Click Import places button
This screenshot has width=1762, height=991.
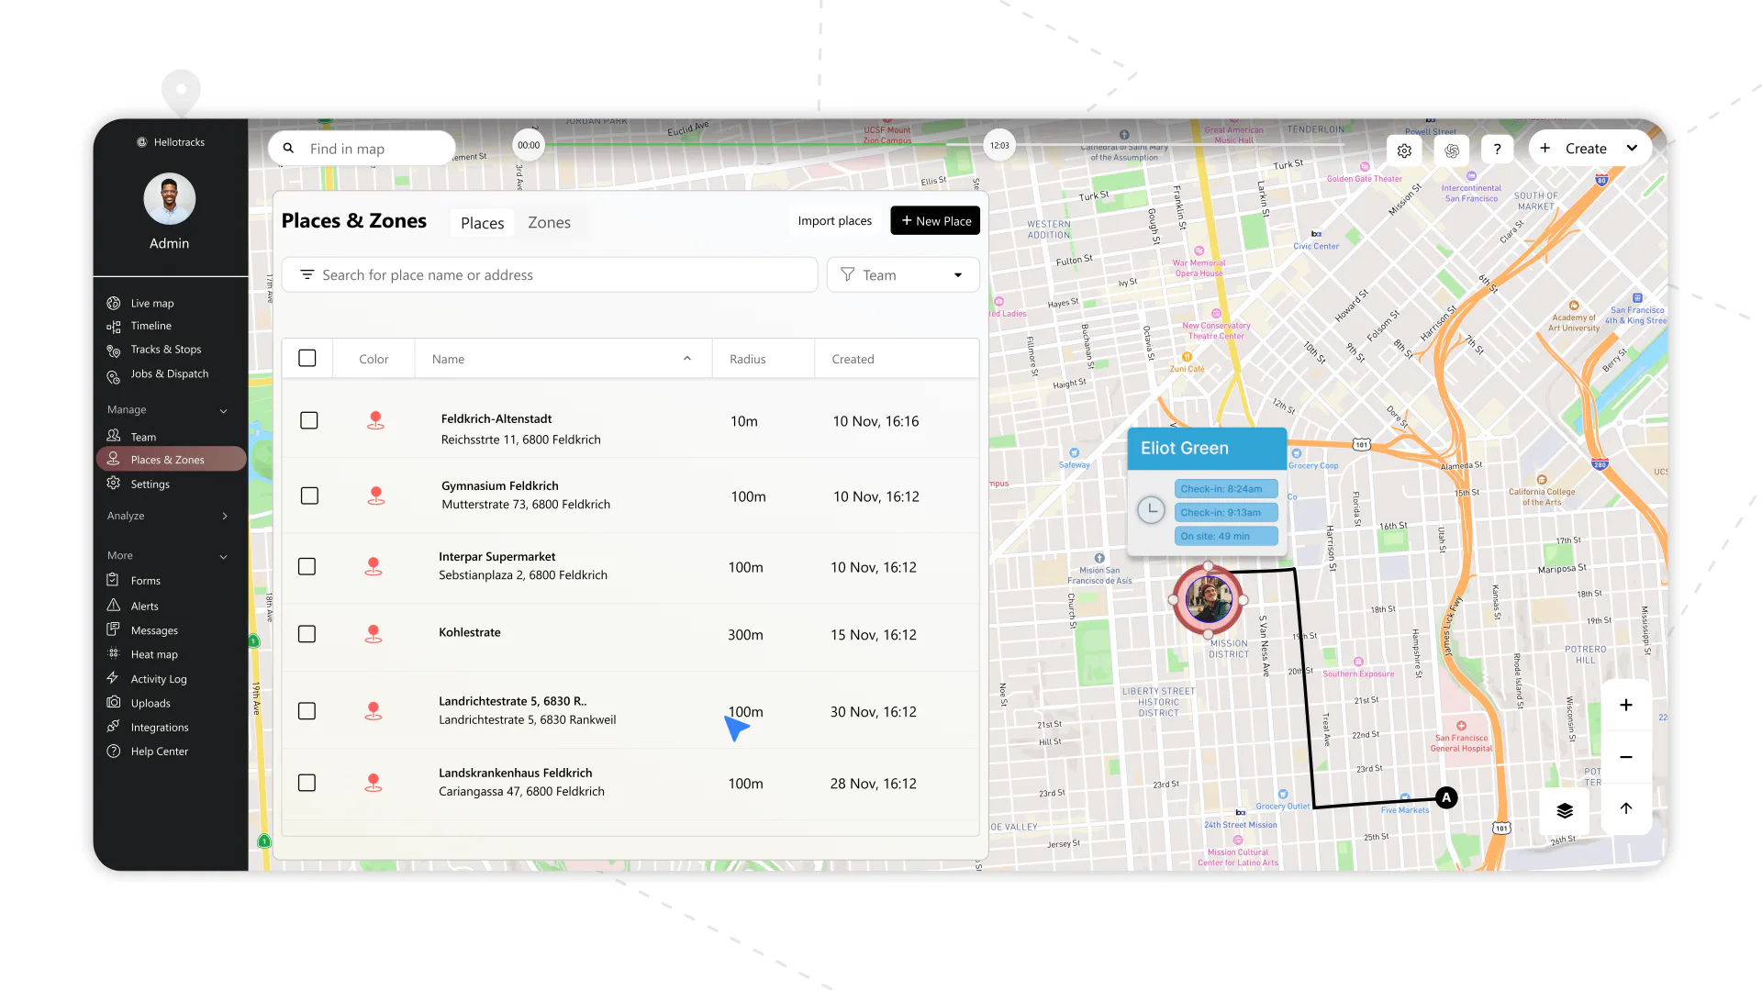click(835, 221)
